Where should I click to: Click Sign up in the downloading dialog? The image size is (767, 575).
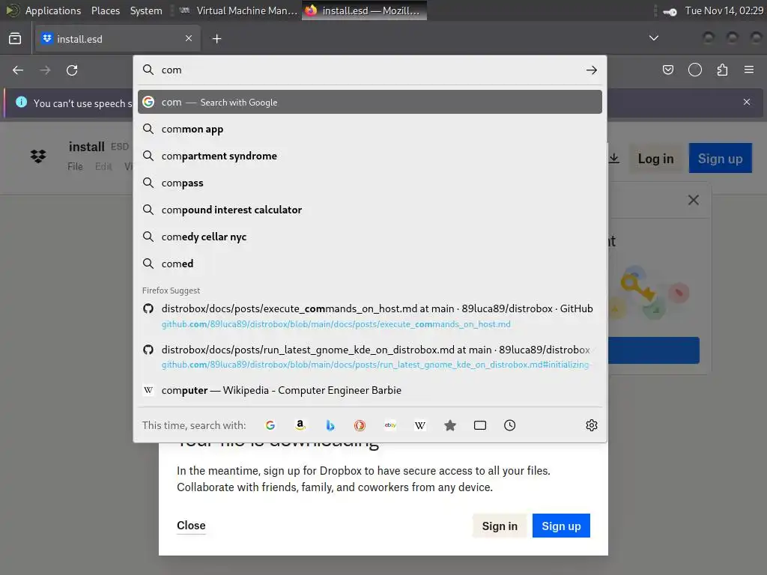(561, 526)
